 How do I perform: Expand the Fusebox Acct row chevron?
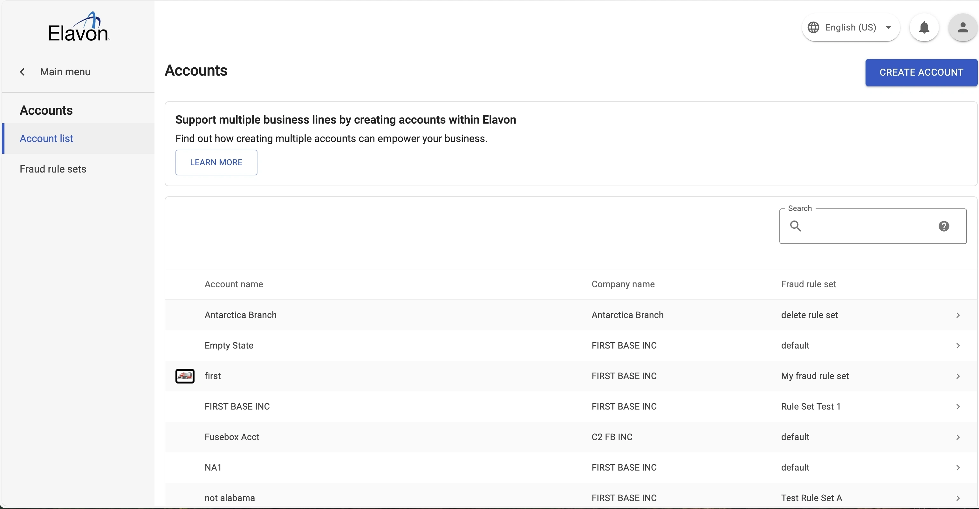coord(958,437)
